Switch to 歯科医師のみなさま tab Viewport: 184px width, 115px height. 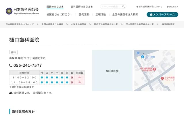(82, 7)
